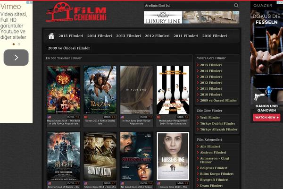Click 'Tarzan 2013 Türkçe Dublaj izle' title

click(100, 122)
